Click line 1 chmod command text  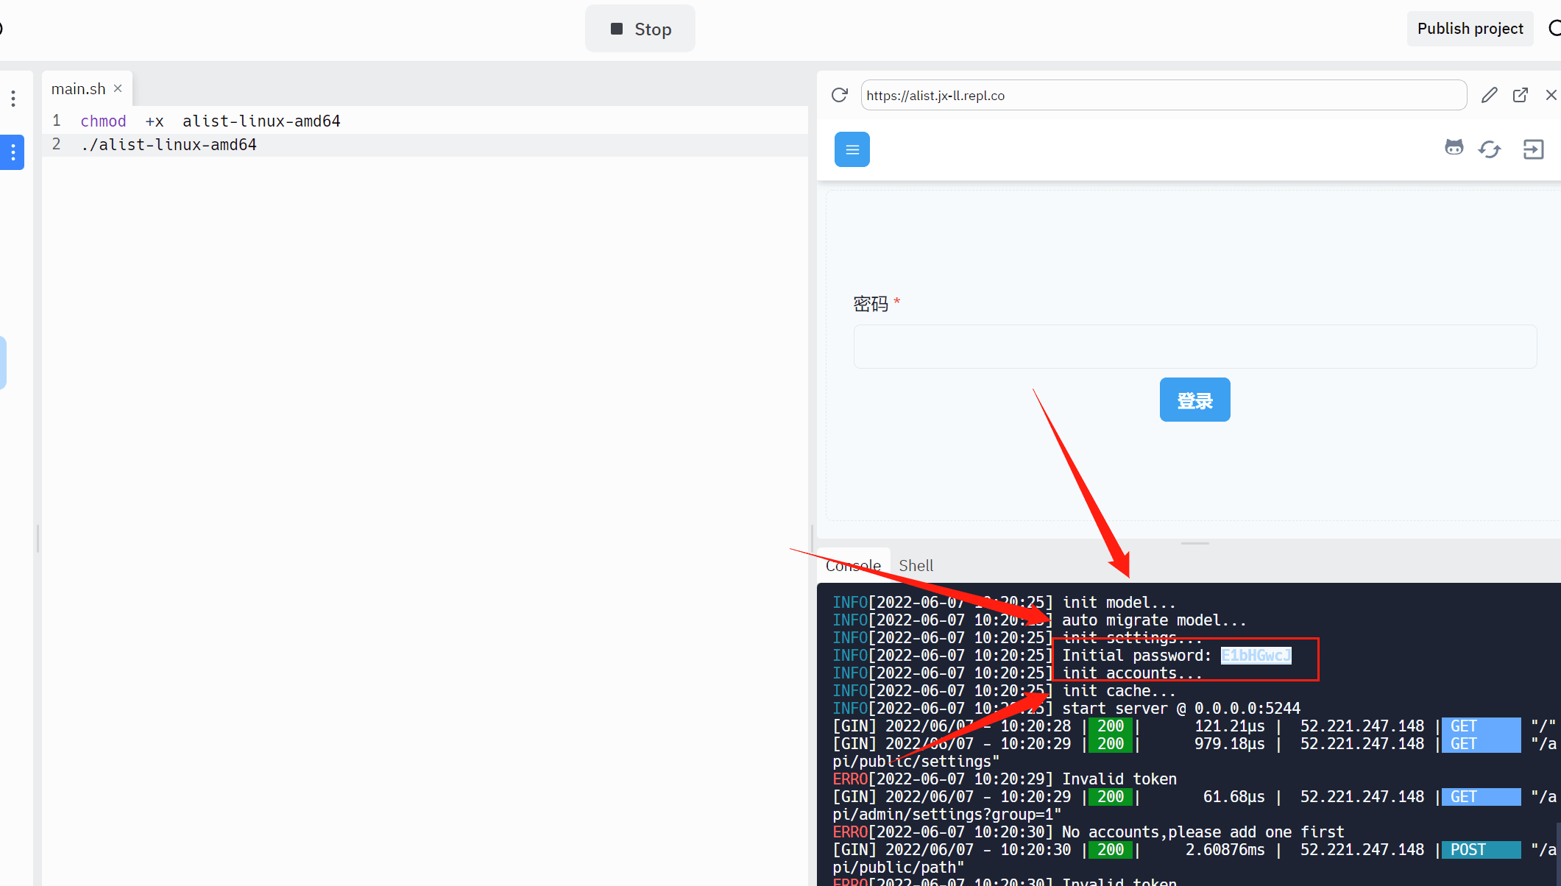[x=210, y=121]
